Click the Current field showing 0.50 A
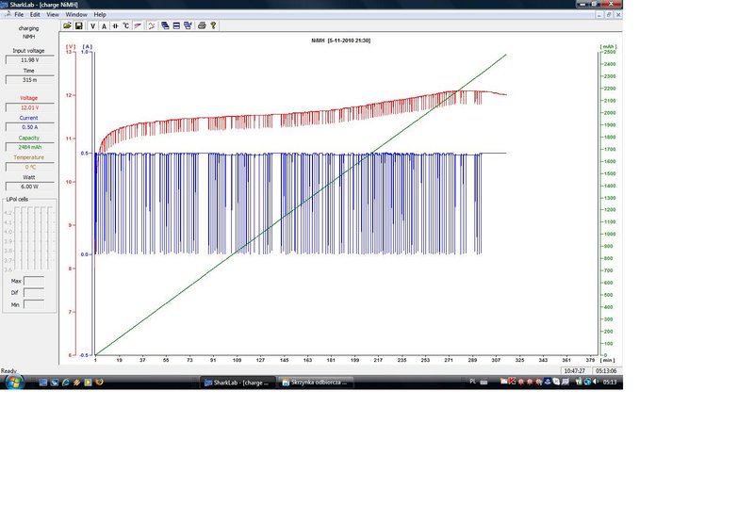 point(30,127)
